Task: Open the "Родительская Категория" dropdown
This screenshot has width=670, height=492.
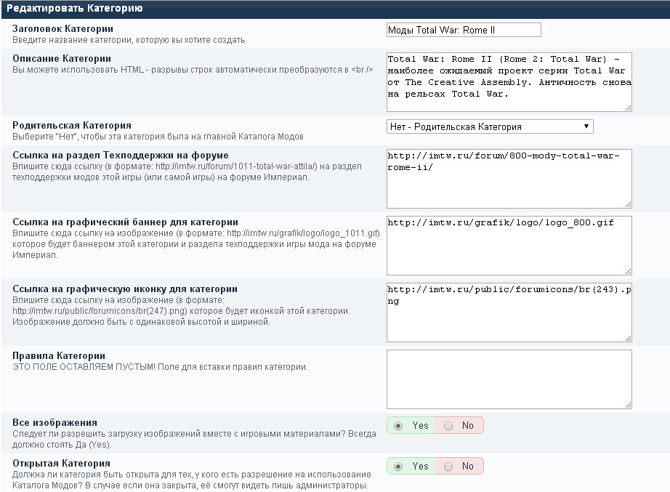Action: click(490, 126)
